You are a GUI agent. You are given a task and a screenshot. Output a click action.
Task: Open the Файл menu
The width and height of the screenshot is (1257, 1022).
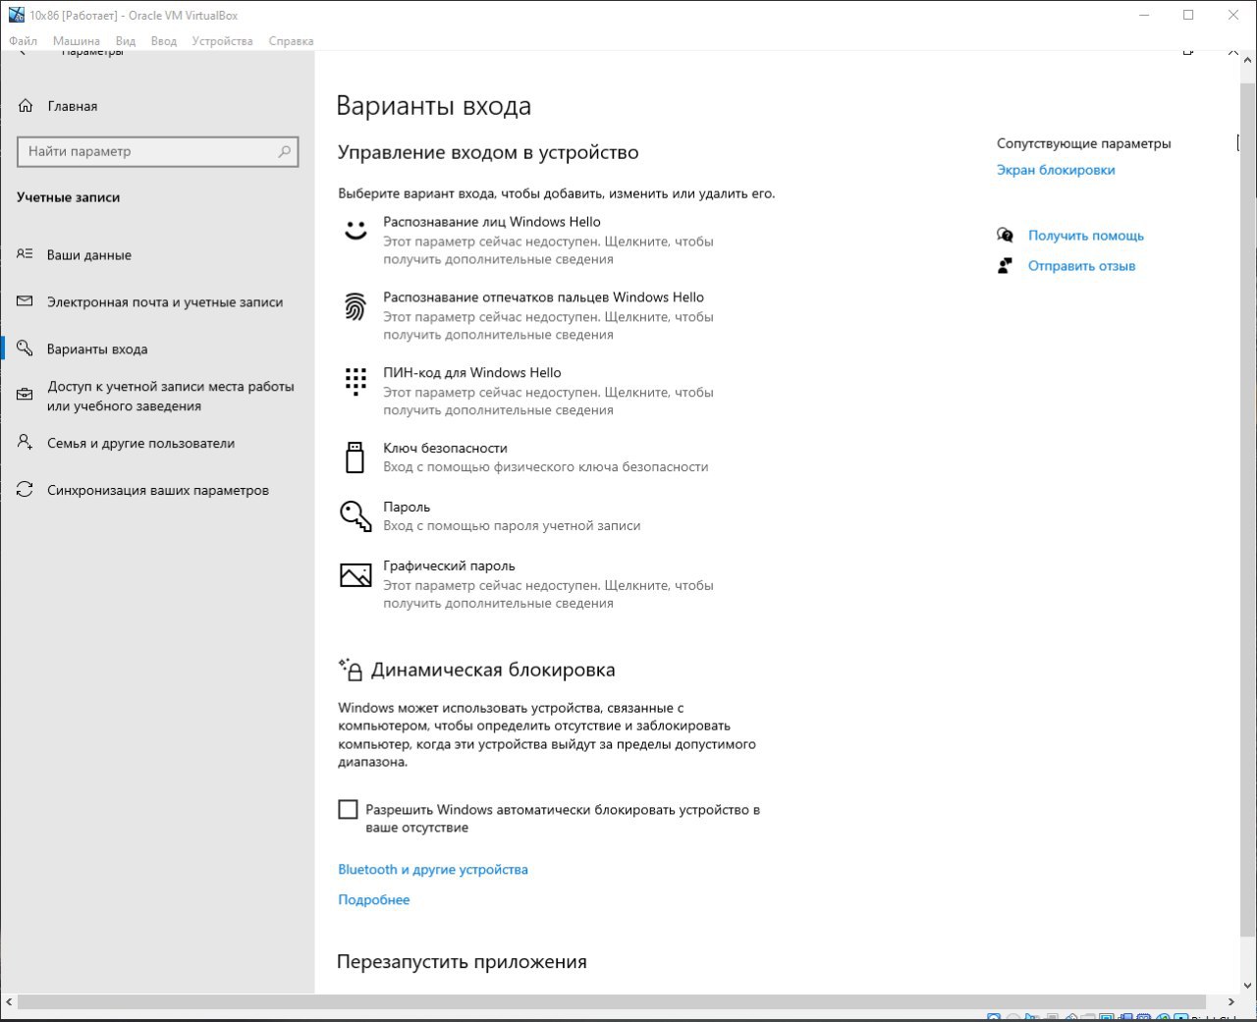point(23,41)
